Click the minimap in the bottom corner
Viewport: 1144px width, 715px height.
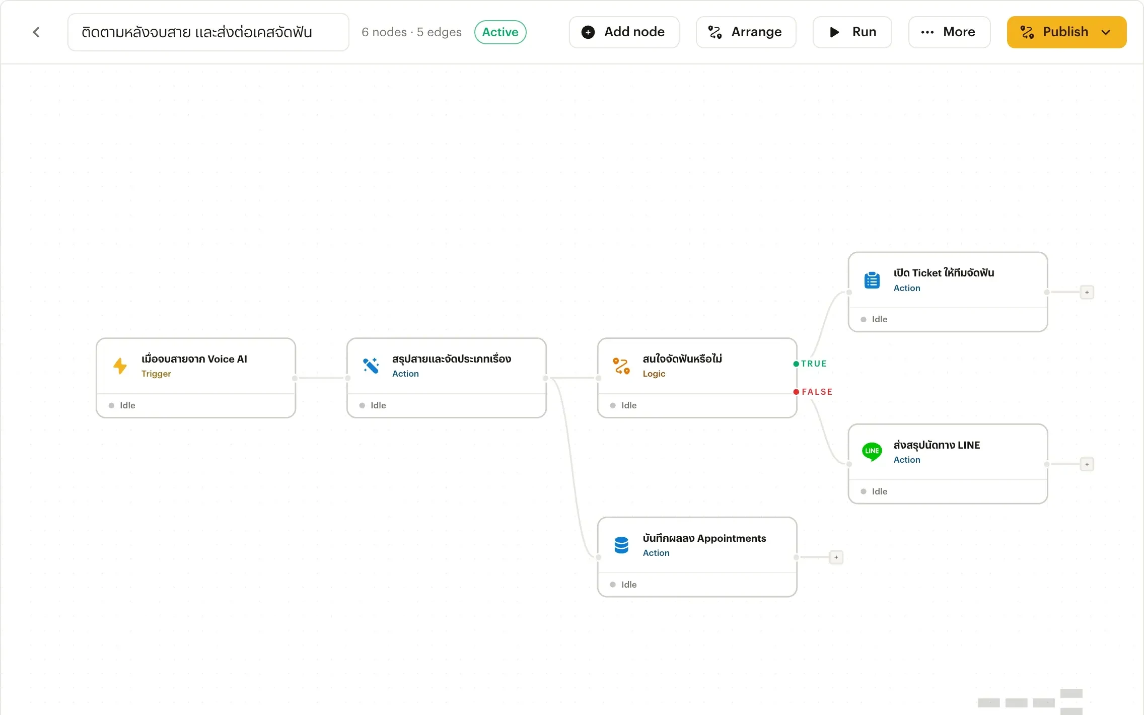point(1030,702)
